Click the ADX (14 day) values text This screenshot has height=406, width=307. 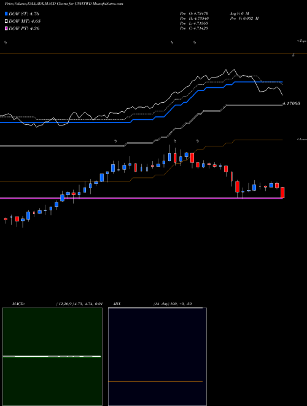click(173, 304)
